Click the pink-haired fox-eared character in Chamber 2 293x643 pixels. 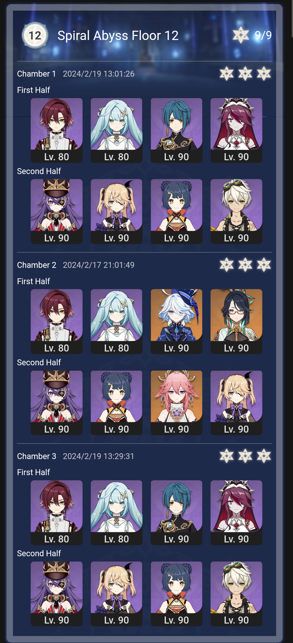(x=176, y=402)
